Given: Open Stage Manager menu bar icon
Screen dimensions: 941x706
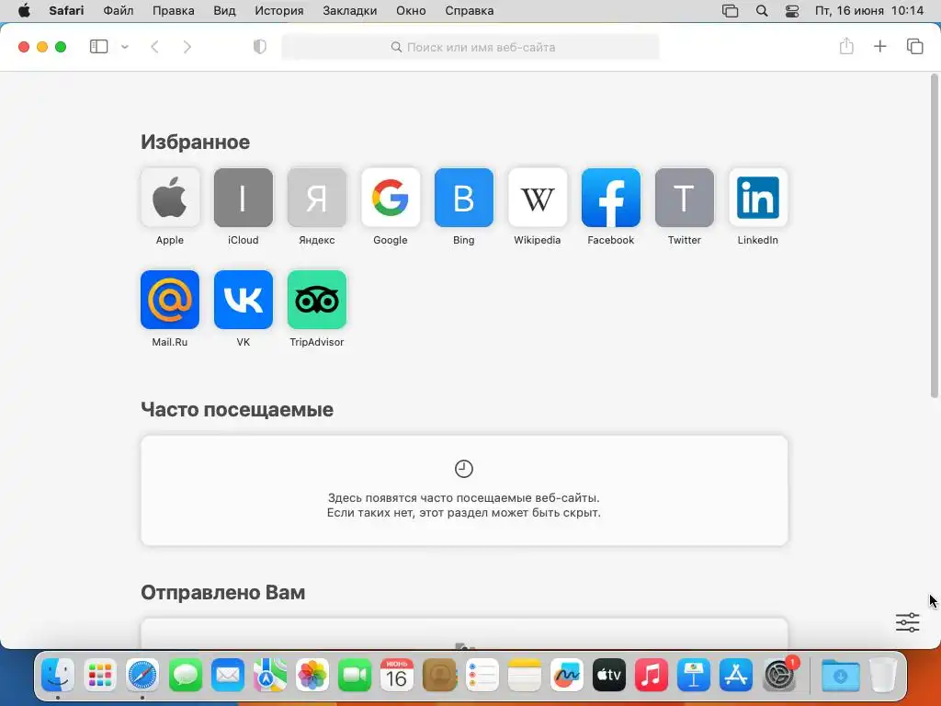Looking at the screenshot, I should (x=730, y=11).
